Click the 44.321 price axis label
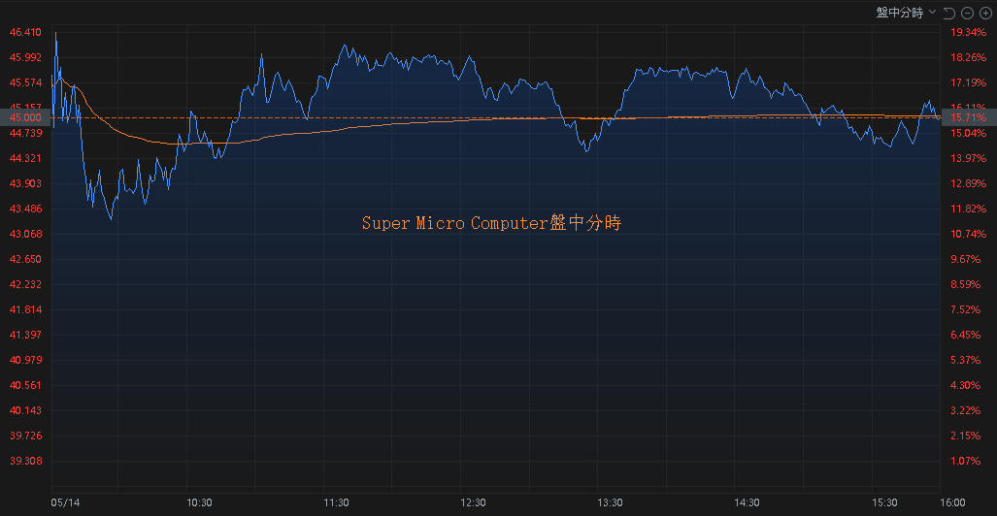 pyautogui.click(x=25, y=158)
